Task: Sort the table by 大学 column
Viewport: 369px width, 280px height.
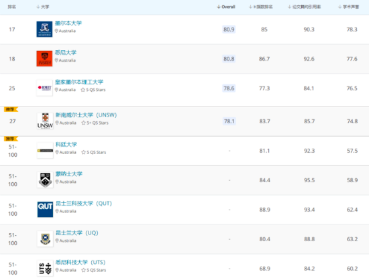Action: [x=43, y=7]
